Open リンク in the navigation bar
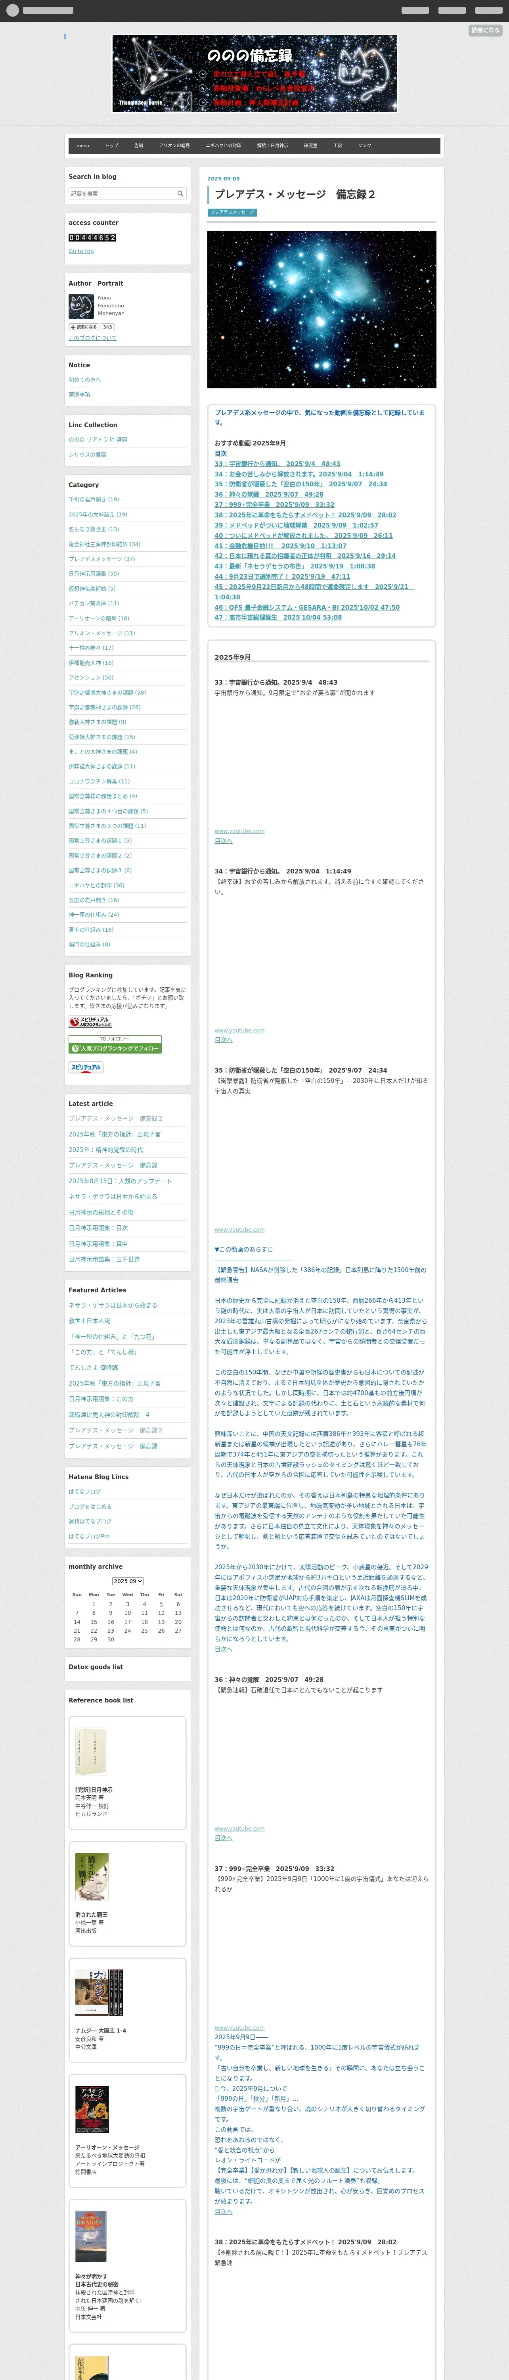509x2380 pixels. (x=365, y=145)
